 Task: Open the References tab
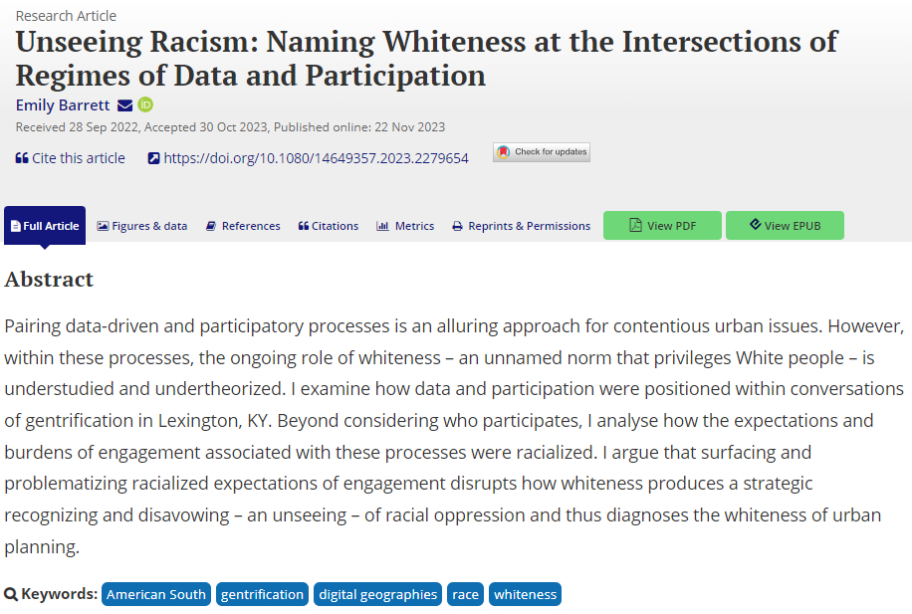click(243, 226)
